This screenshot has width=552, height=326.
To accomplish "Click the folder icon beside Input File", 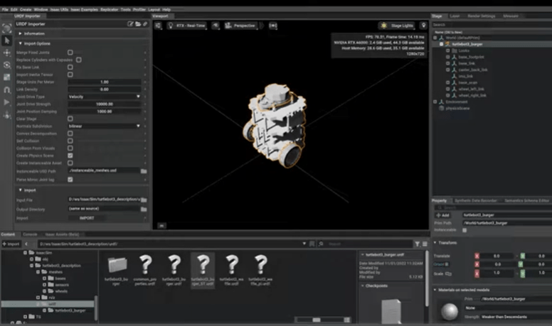I will click(144, 200).
